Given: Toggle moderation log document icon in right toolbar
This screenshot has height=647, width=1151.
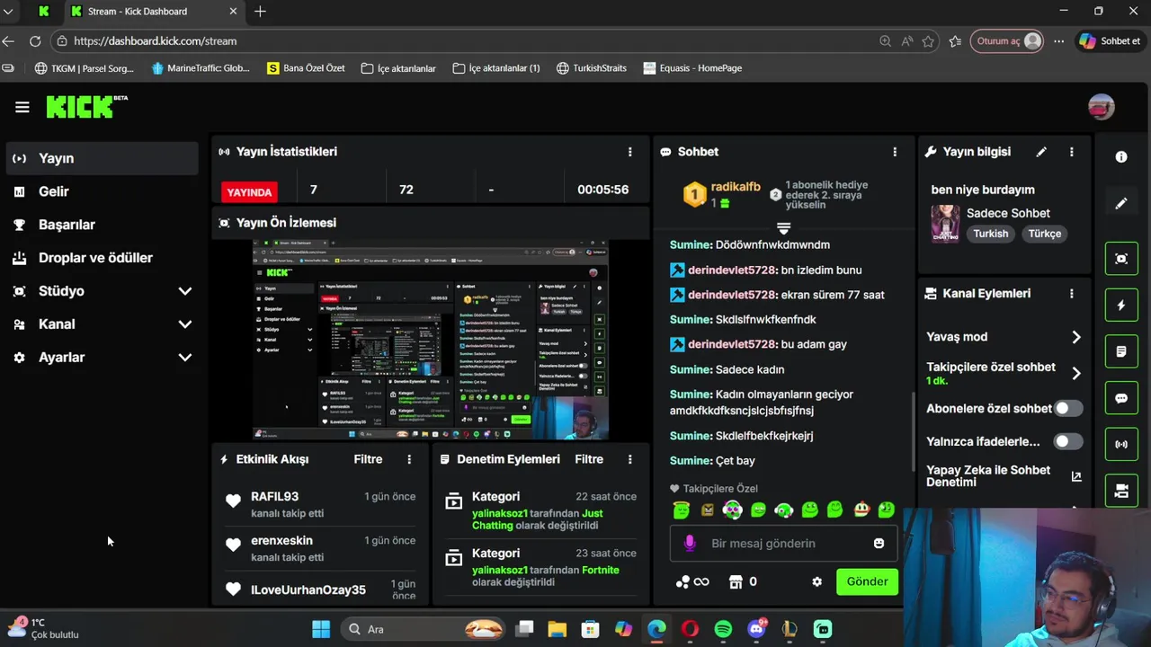Looking at the screenshot, I should point(1121,351).
